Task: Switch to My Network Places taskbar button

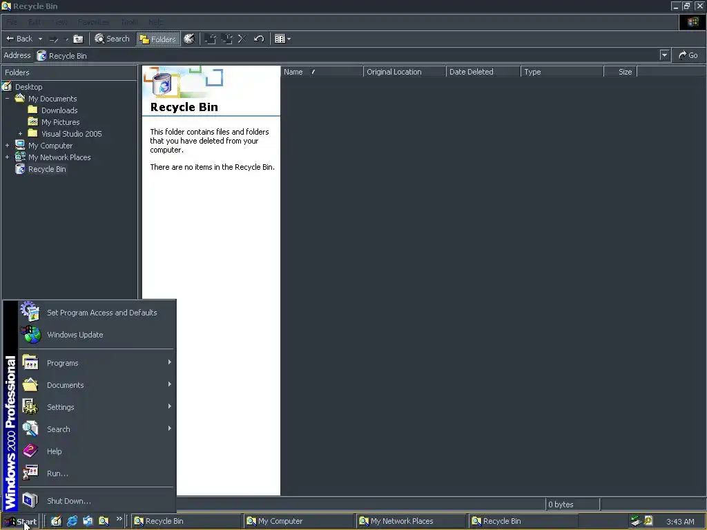Action: click(x=411, y=521)
